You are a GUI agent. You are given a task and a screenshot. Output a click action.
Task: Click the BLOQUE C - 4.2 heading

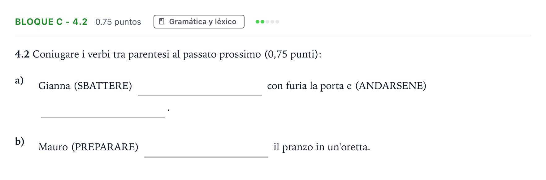click(51, 22)
